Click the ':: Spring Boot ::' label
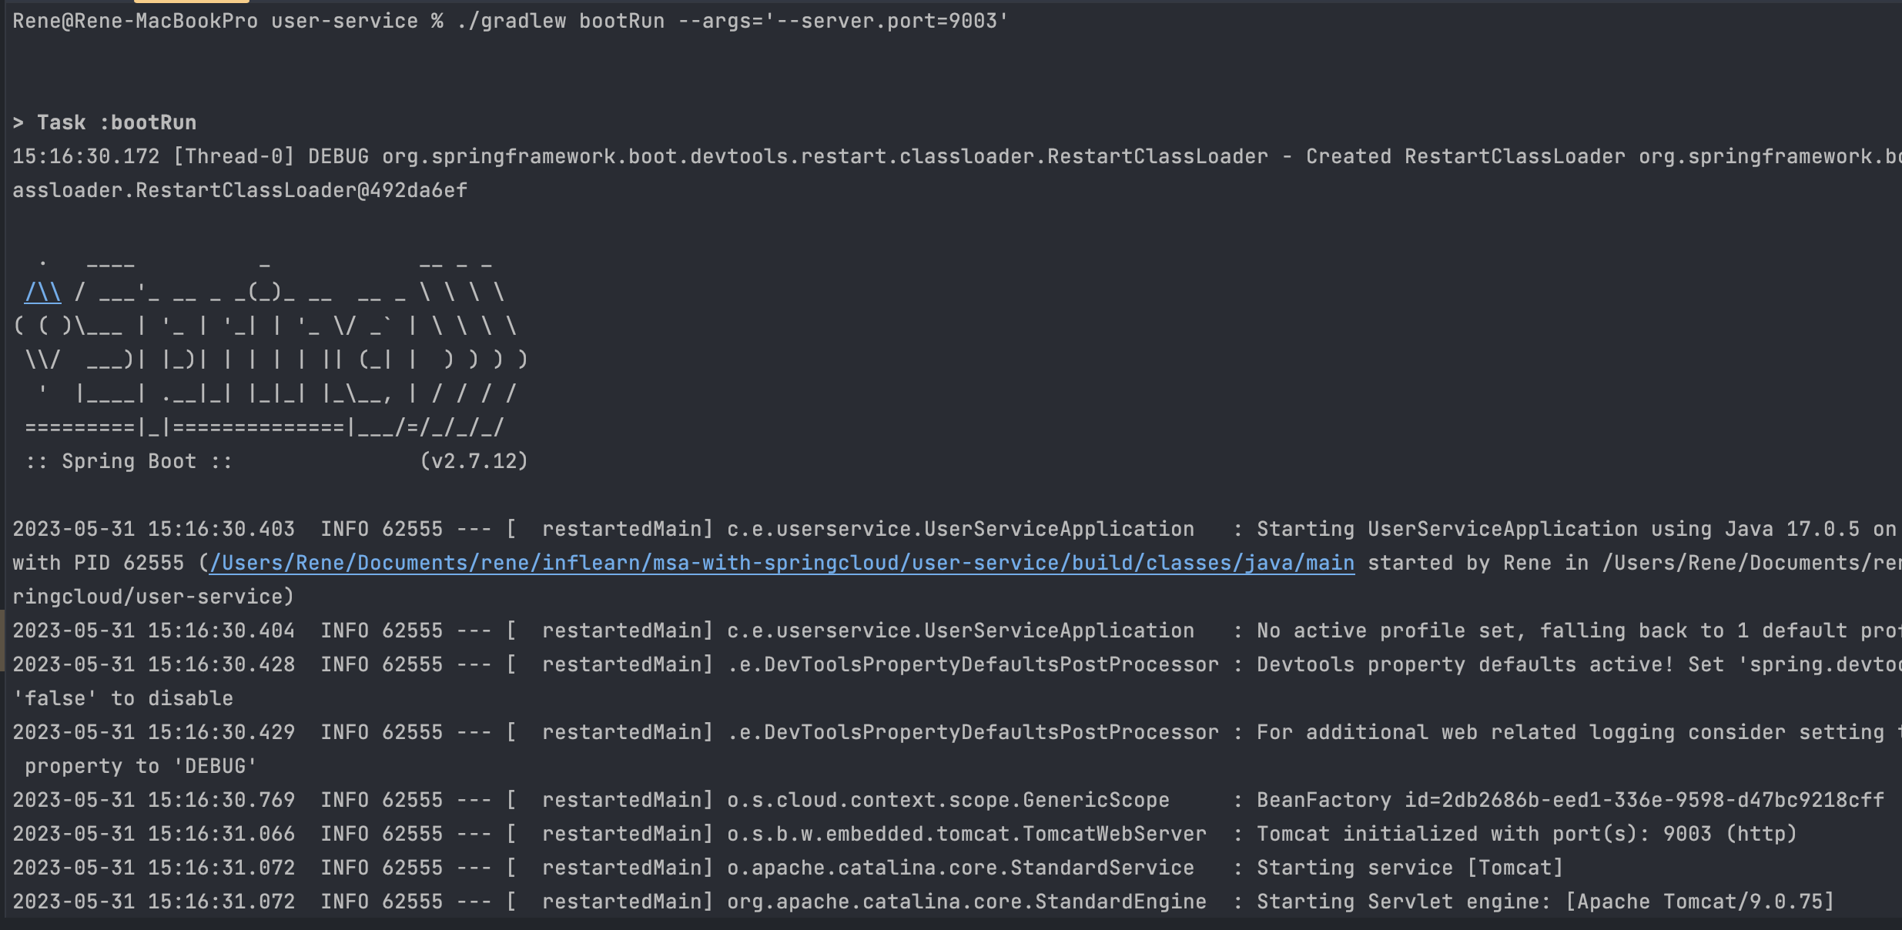Screen dimensions: 1902x930 tap(129, 461)
